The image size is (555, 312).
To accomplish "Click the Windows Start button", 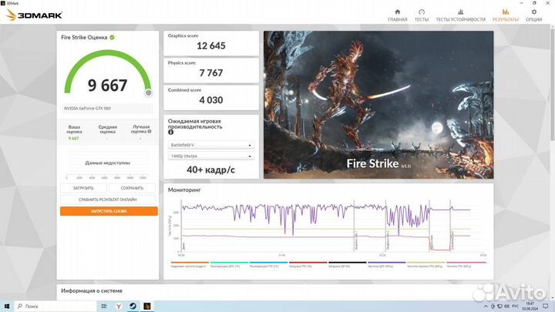I will 8,306.
